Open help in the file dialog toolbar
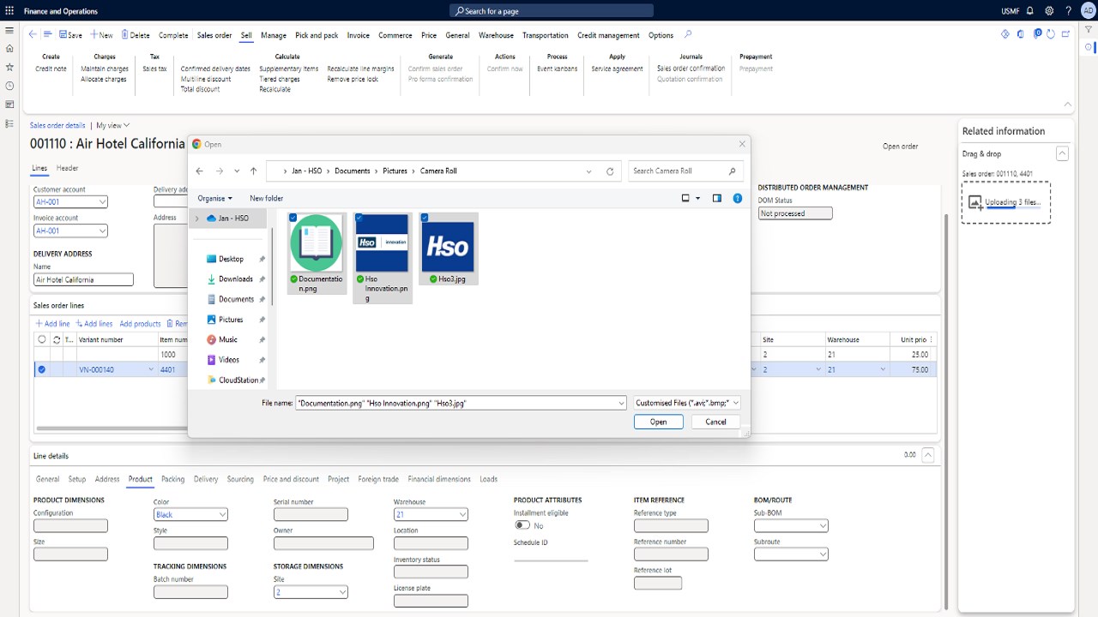 tap(738, 198)
